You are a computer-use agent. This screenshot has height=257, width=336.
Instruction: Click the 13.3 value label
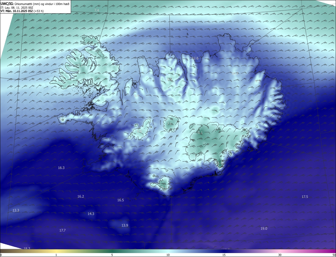click(x=16, y=210)
